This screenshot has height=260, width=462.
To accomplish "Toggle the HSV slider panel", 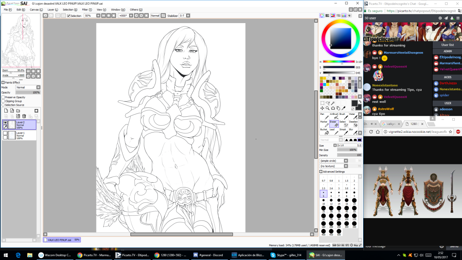I will pyautogui.click(x=333, y=16).
